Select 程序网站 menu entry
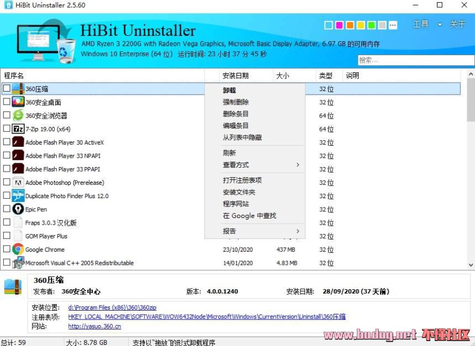This screenshot has width=475, height=346. click(236, 204)
